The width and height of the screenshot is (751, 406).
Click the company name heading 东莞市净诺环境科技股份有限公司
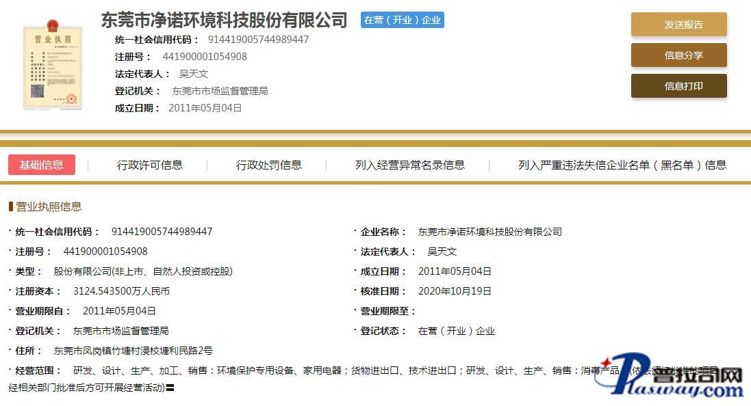[x=224, y=20]
